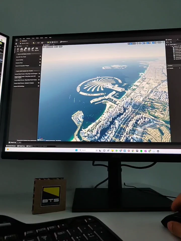Open the Selection Mode dropdown
The width and height of the screenshot is (181, 241).
(25, 43)
